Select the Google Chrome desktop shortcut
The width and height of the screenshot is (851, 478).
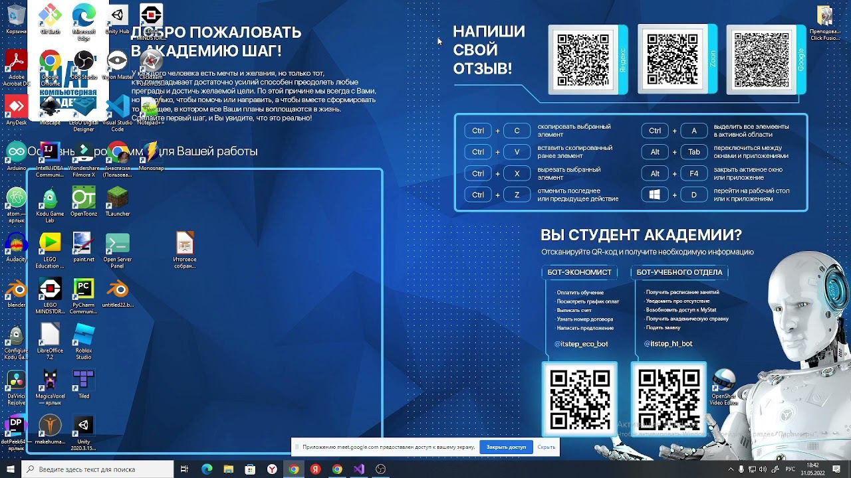click(x=50, y=68)
